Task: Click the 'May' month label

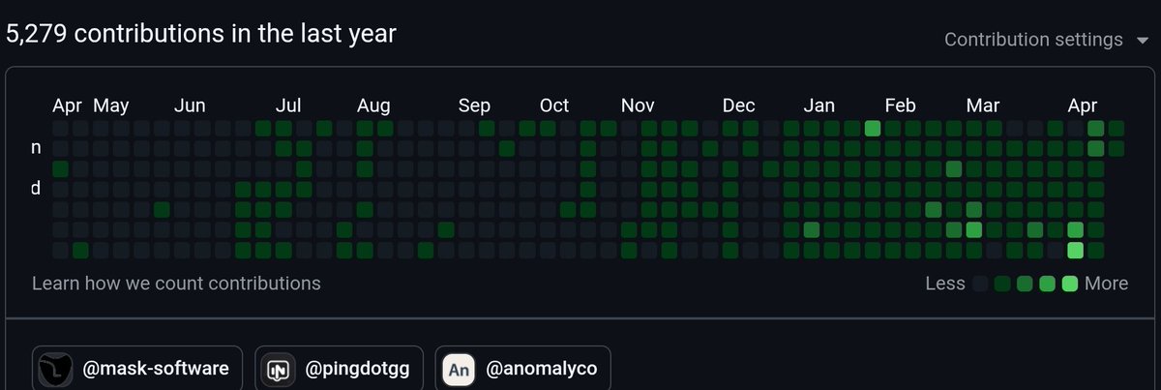Action: point(111,105)
